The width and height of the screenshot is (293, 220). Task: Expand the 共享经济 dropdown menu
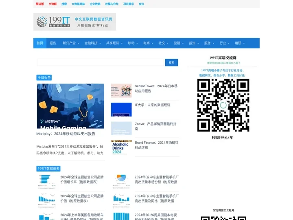(114, 43)
